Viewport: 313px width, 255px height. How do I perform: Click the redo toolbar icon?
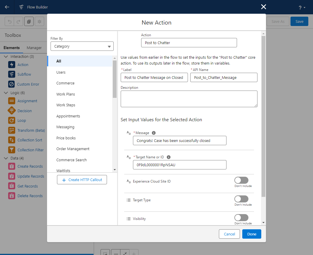(18, 21)
